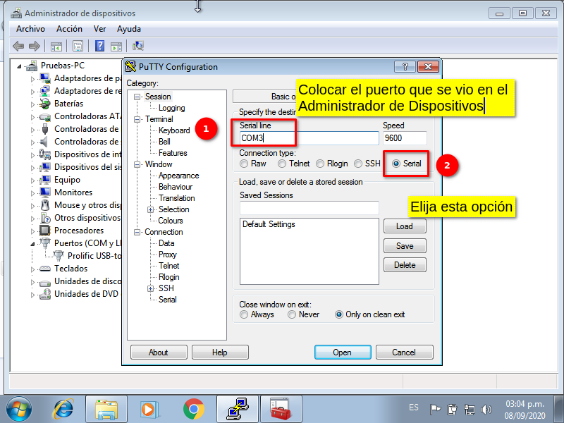Select the Serial connection type
The width and height of the screenshot is (564, 423).
coord(396,164)
